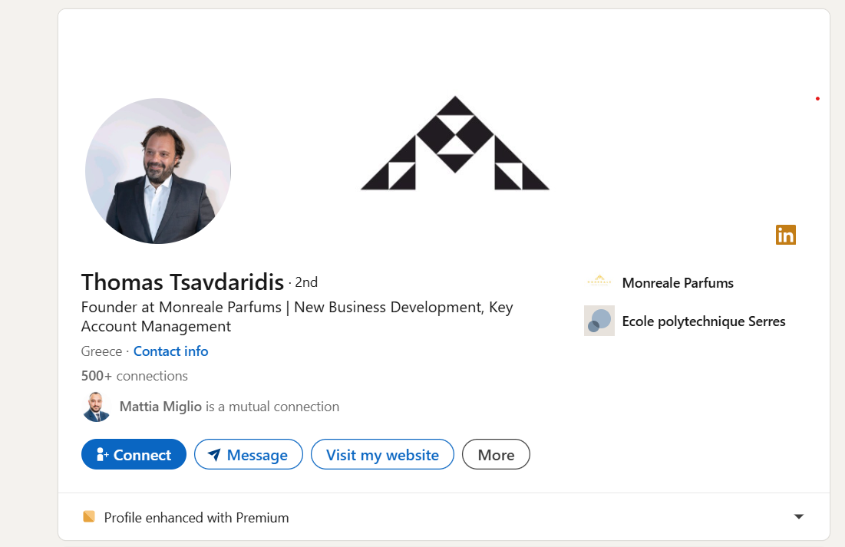
Task: Open Mattia Miglio mutual connection name
Action: click(161, 407)
